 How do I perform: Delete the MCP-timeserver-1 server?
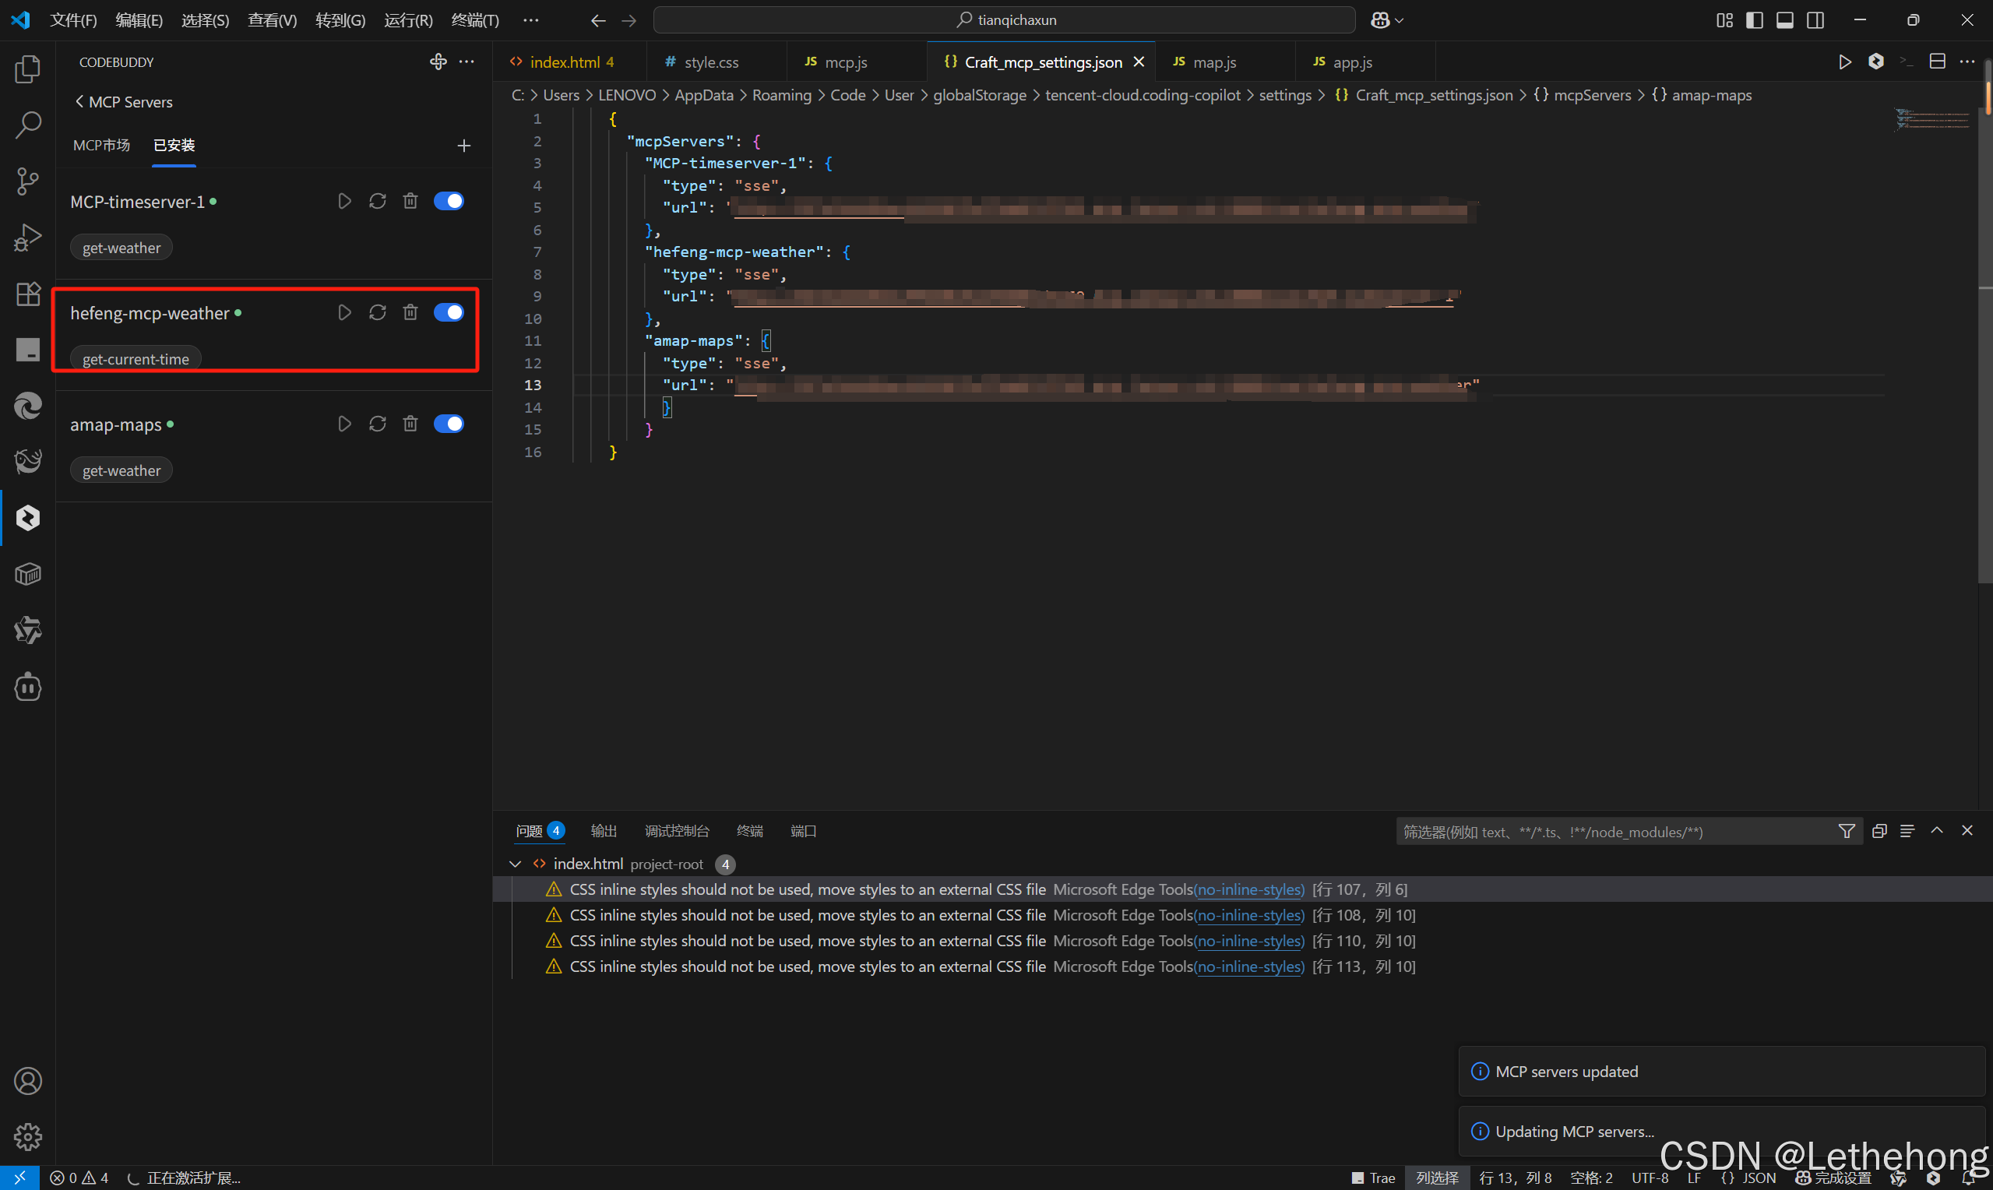(410, 201)
